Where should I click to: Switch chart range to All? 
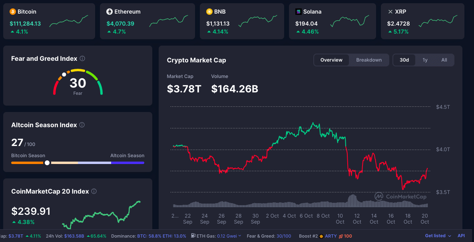[x=444, y=60]
